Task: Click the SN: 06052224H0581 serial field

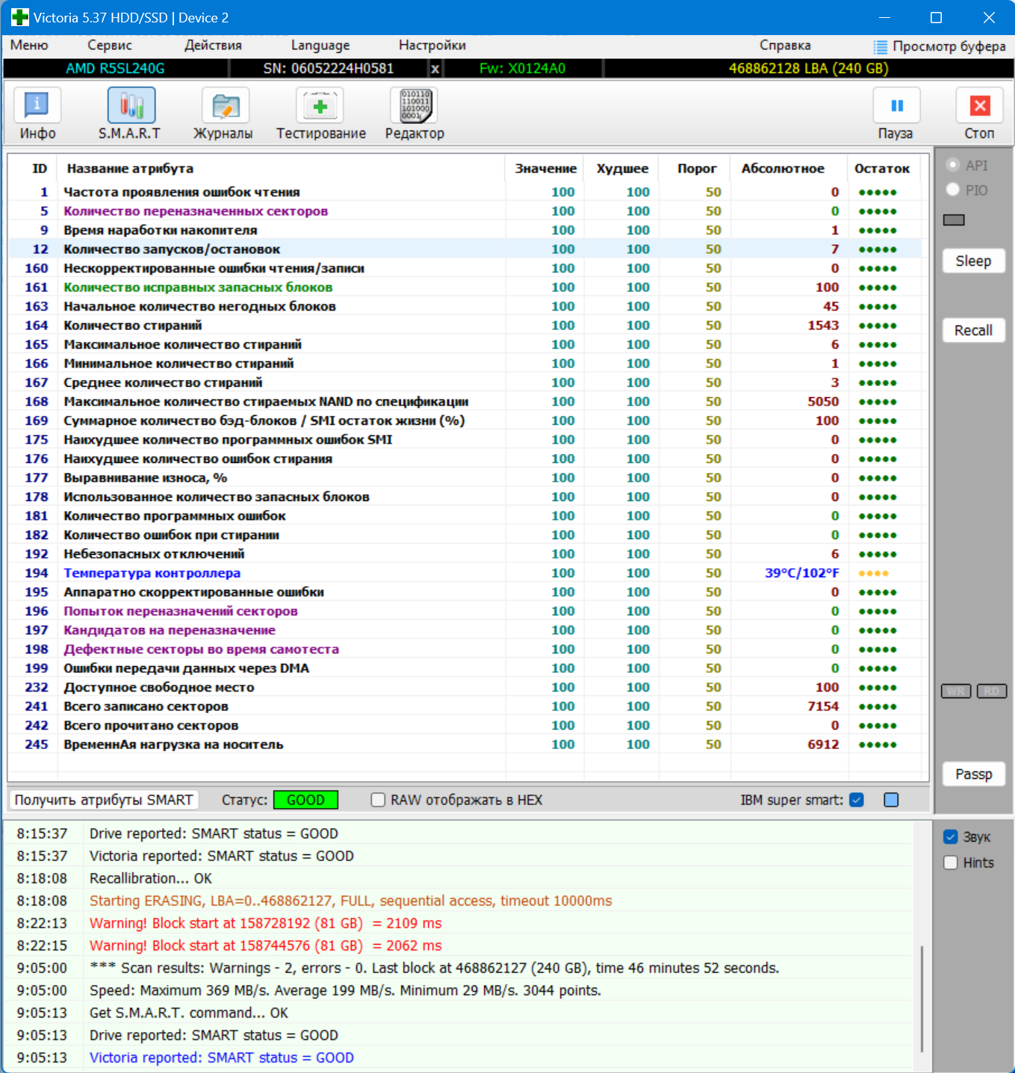Action: (329, 69)
